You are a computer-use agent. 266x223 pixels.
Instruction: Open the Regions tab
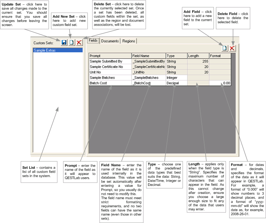(129, 41)
